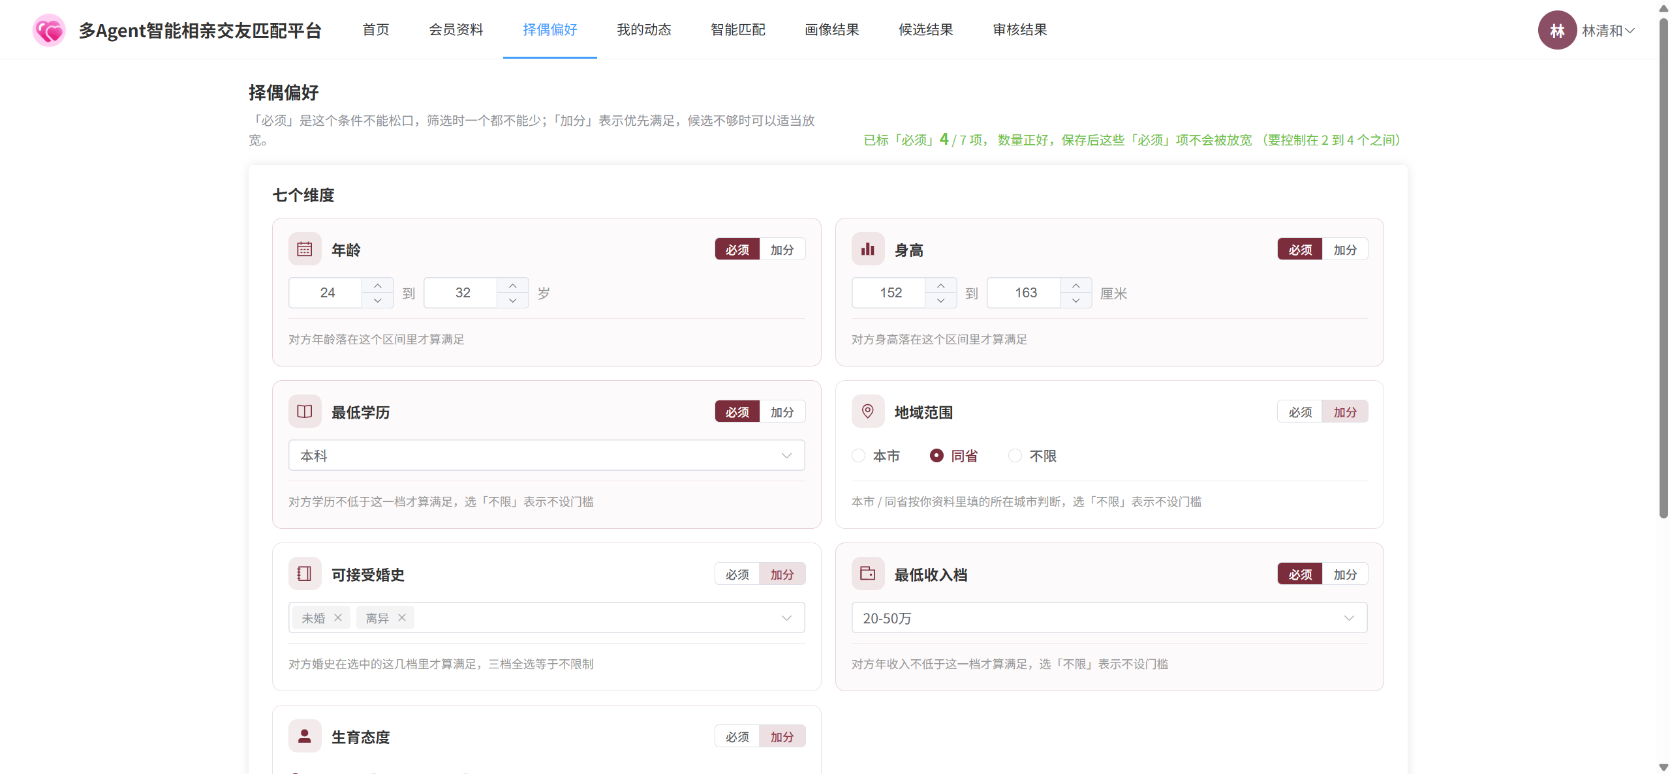Increase maximum age with up arrow
Image resolution: width=1670 pixels, height=774 pixels.
[x=513, y=286]
